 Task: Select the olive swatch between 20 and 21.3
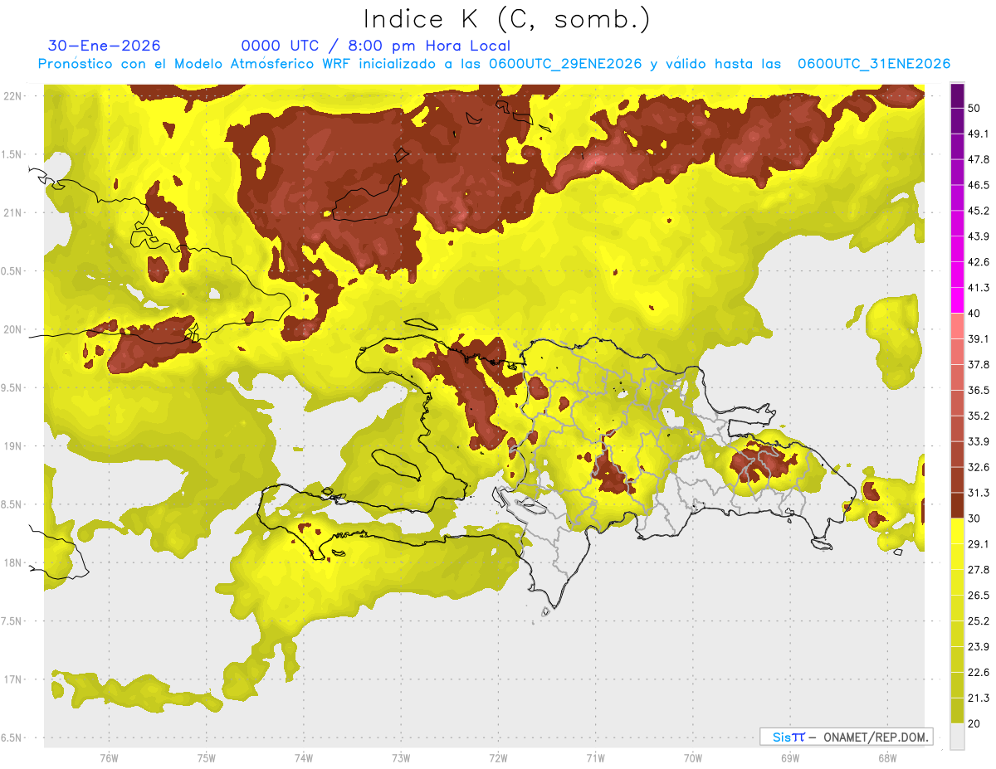click(x=957, y=712)
